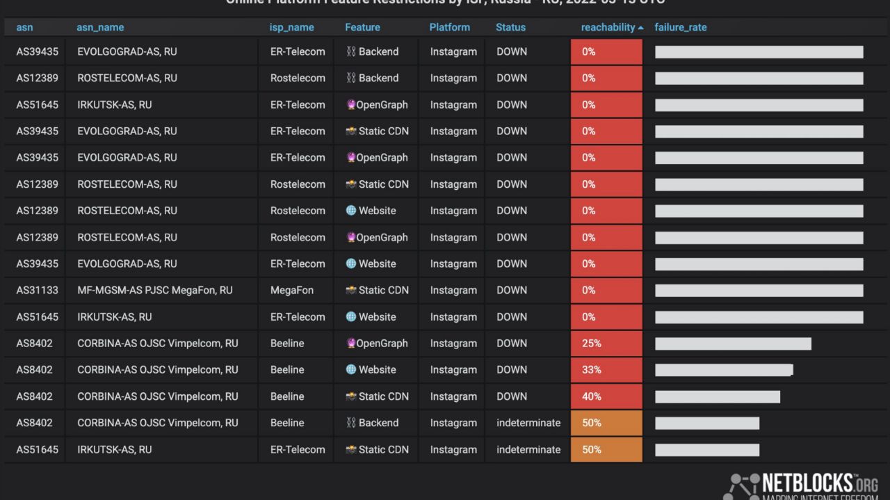Click AS12389 in ROSTELECOM Website row
Image resolution: width=890 pixels, height=500 pixels.
37,211
